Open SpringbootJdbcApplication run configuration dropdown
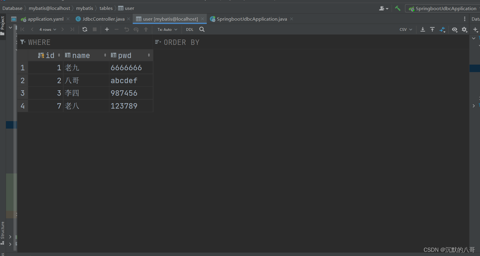Screen dimensions: 480x256 click(443, 8)
